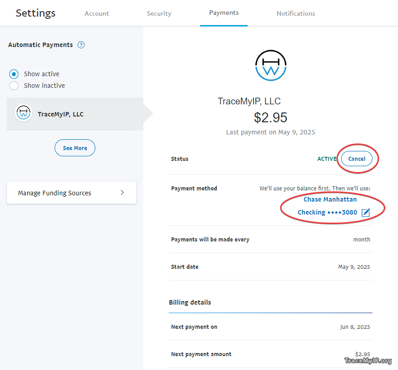Select TraceMyIP, LLC in the merchant list
The image size is (398, 370).
[75, 114]
